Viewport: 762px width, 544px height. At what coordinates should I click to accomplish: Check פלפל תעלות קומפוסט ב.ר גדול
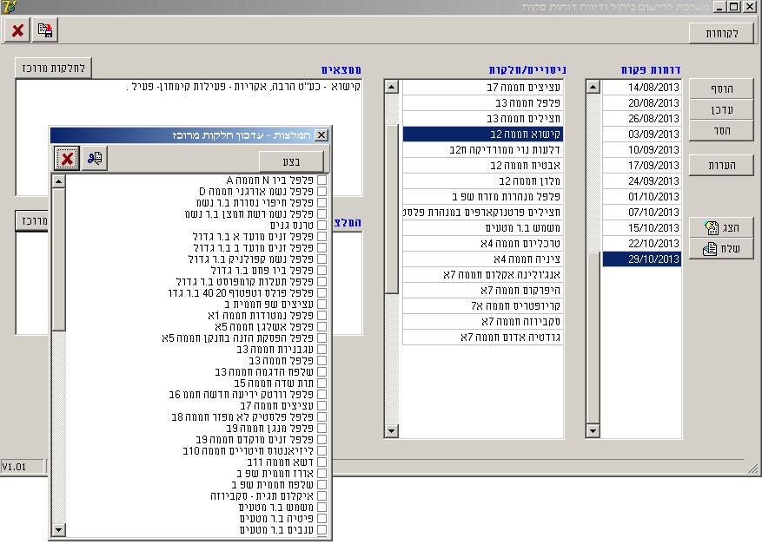tap(321, 281)
